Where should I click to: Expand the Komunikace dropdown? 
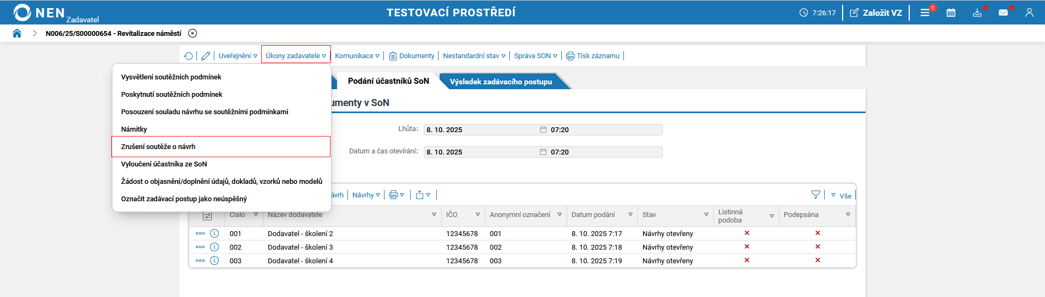pyautogui.click(x=357, y=55)
